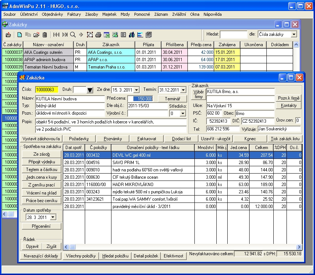Click the printer icon in toolbar

[98, 35]
